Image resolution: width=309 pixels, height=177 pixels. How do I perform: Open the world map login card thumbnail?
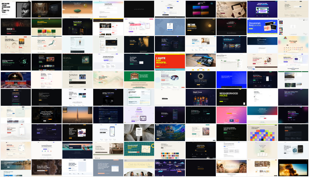tap(170, 27)
